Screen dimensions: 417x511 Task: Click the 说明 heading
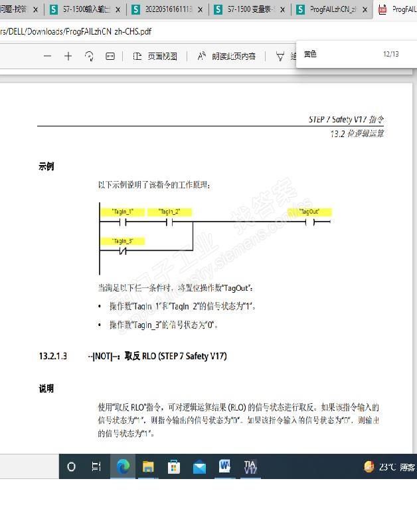pos(46,389)
